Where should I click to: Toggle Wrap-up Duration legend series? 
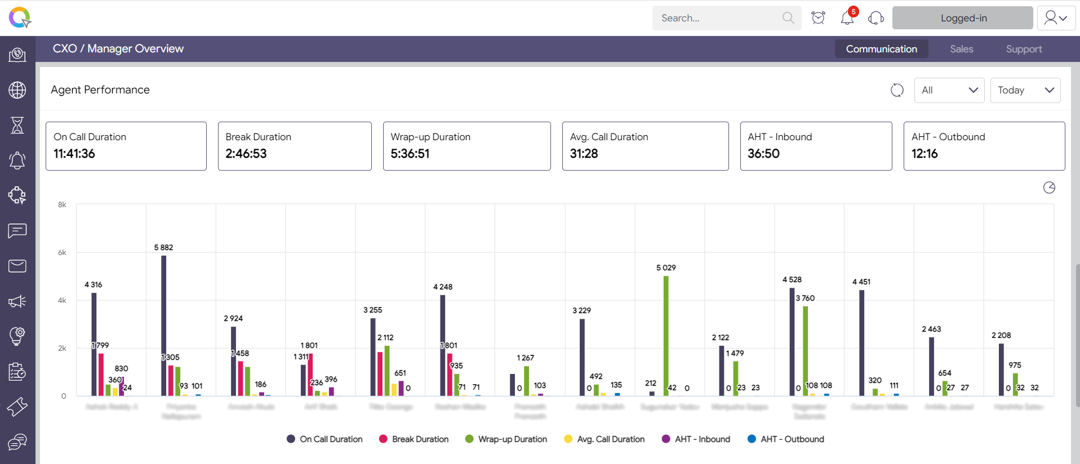506,439
